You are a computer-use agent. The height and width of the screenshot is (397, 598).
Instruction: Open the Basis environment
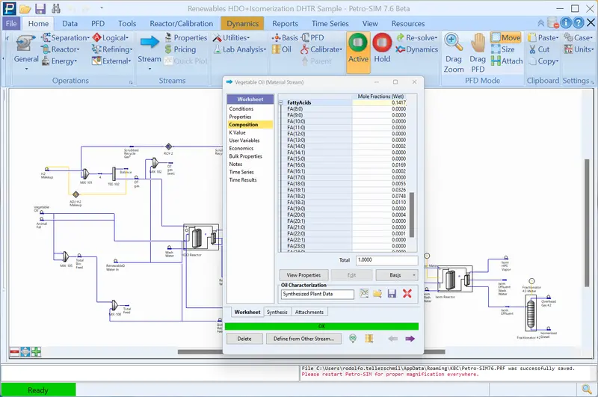tap(285, 37)
